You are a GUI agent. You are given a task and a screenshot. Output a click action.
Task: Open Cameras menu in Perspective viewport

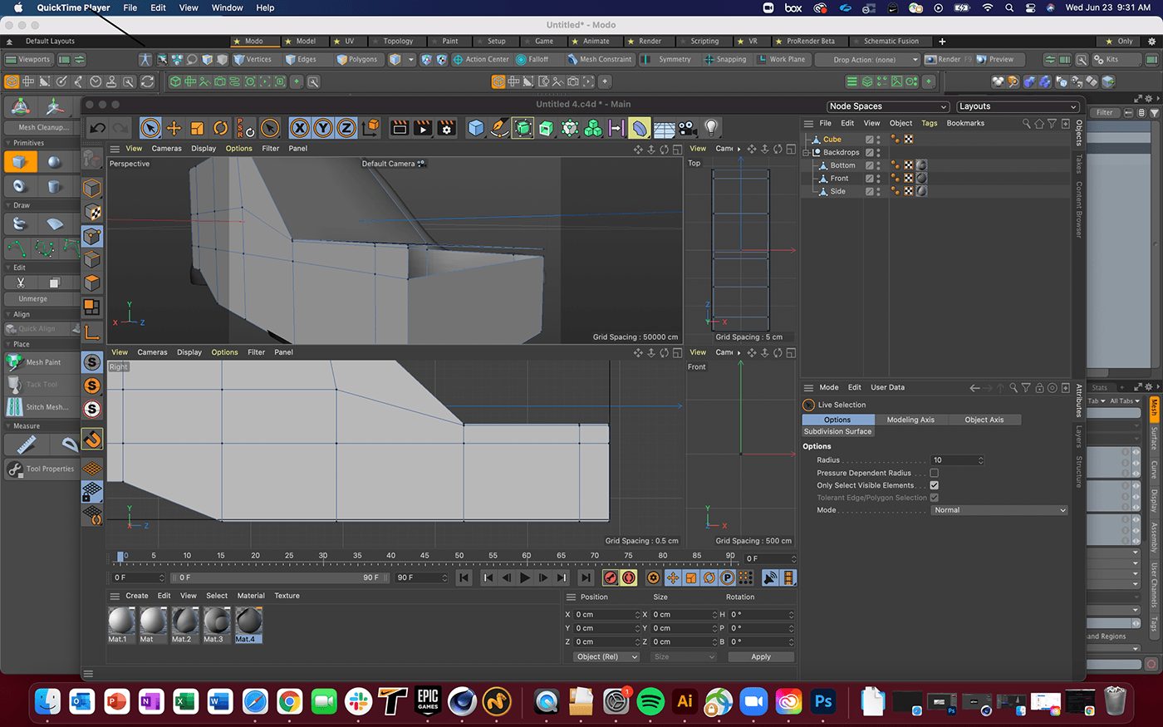(166, 149)
